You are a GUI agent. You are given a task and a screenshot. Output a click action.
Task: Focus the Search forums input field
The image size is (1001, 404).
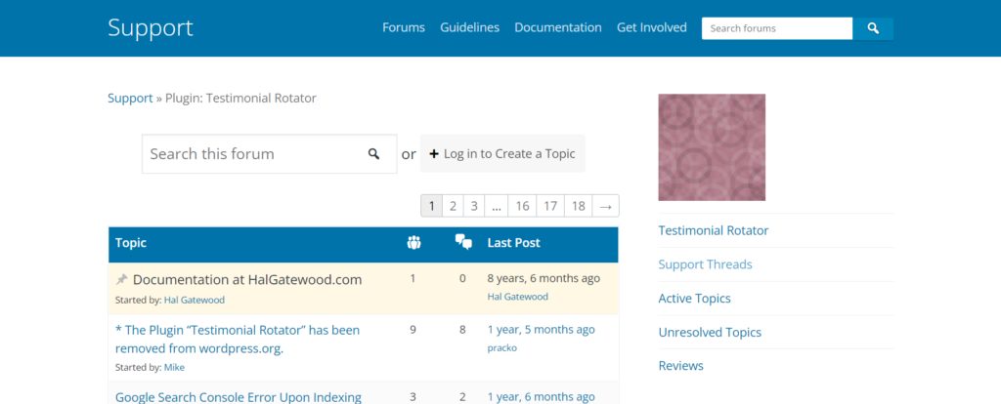(776, 28)
